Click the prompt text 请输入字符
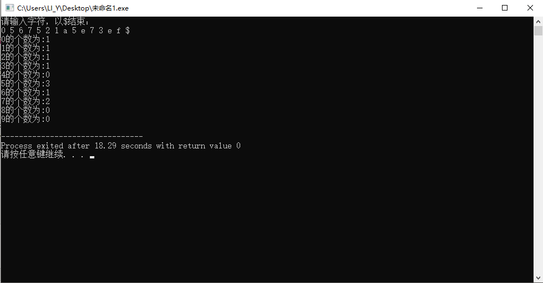This screenshot has height=283, width=543. pyautogui.click(x=23, y=22)
